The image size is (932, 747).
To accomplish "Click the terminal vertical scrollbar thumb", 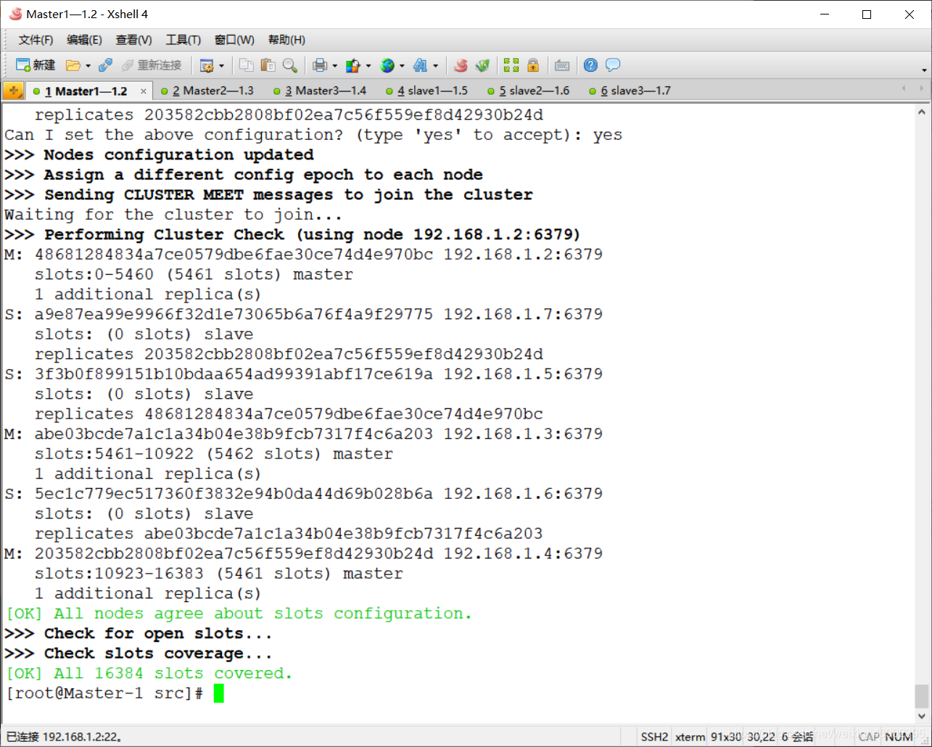I will [921, 696].
